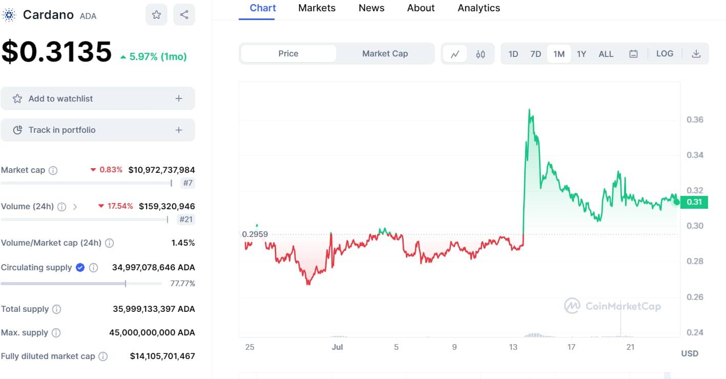Expand the Volume (24h) chevron
Viewport: 726px width, 379px height.
[75, 207]
